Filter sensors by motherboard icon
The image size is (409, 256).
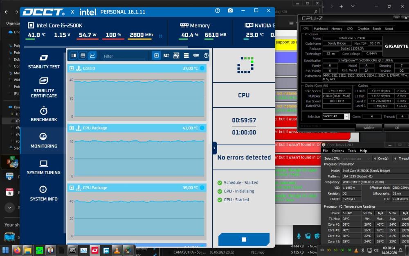(x=176, y=55)
